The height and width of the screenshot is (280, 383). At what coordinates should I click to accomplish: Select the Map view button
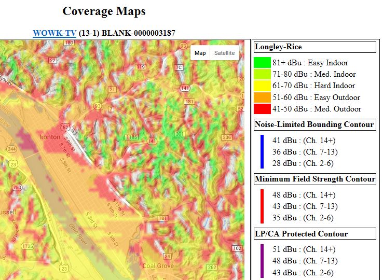click(x=200, y=53)
